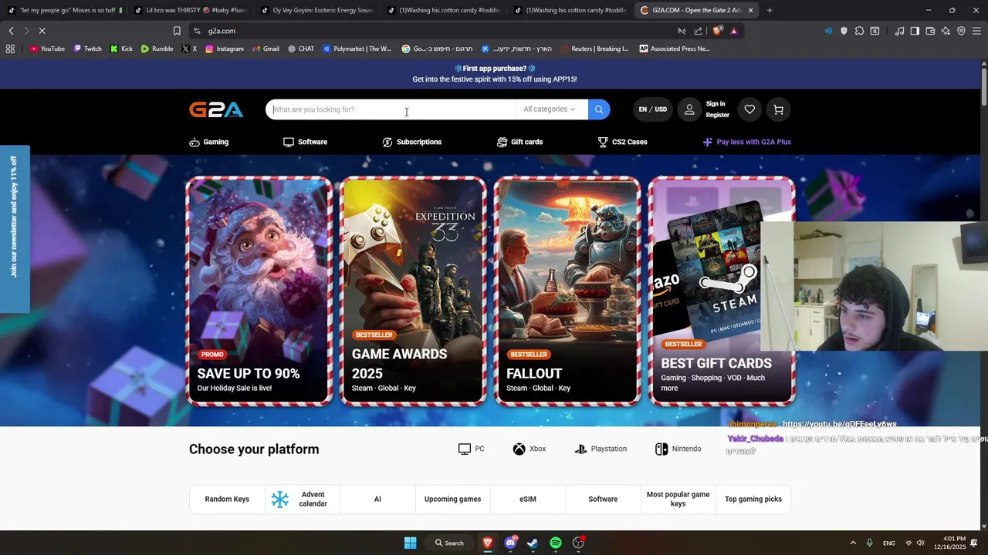Select the Xbox platform
Screen dimensions: 988x555
coord(530,449)
